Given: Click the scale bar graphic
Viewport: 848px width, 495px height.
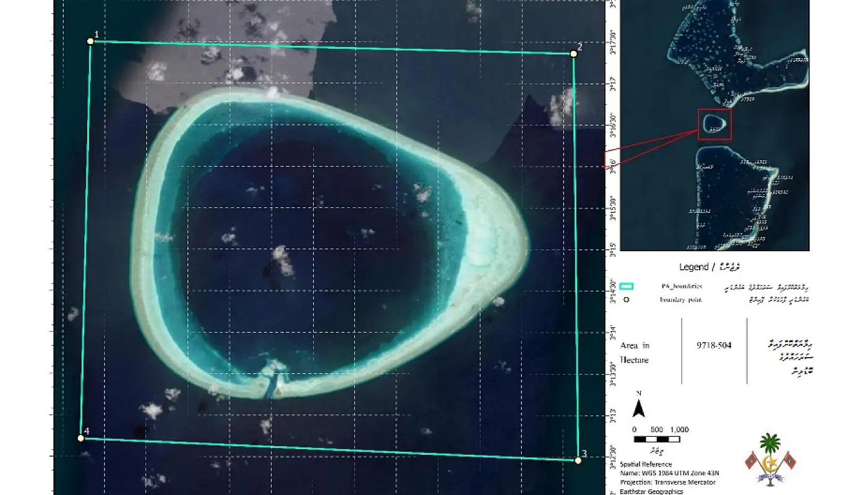Looking at the screenshot, I should pos(657,439).
